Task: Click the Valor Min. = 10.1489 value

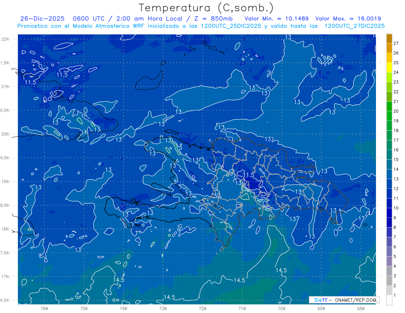Action: click(x=276, y=19)
